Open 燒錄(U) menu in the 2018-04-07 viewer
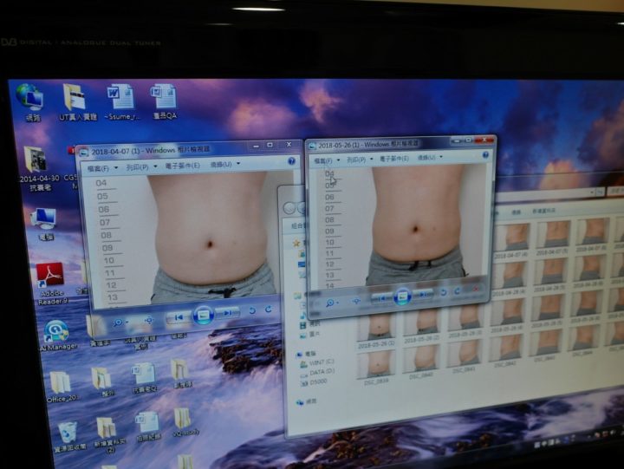624x469 pixels. 224,165
